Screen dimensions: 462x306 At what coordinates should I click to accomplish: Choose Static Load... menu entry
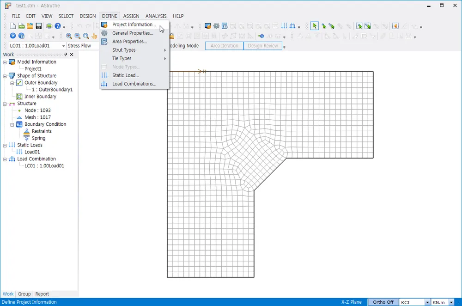pyautogui.click(x=134, y=75)
